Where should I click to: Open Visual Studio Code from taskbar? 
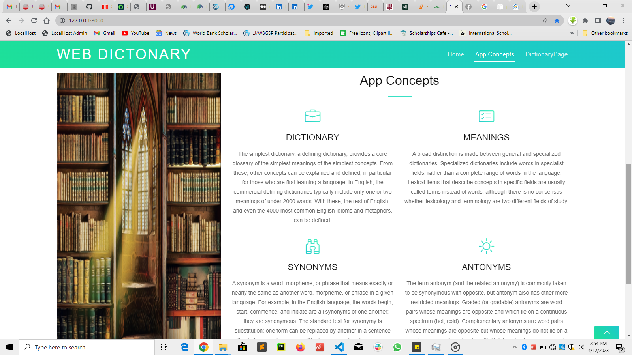pyautogui.click(x=339, y=347)
